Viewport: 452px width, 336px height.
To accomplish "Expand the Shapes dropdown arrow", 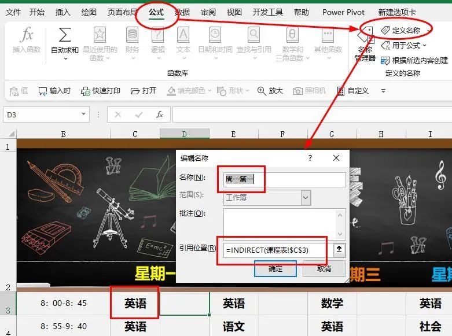I will (247, 91).
